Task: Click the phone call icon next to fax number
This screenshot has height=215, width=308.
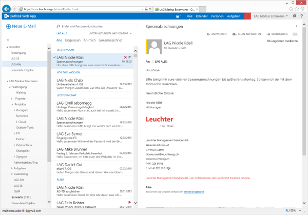Action: point(169,168)
